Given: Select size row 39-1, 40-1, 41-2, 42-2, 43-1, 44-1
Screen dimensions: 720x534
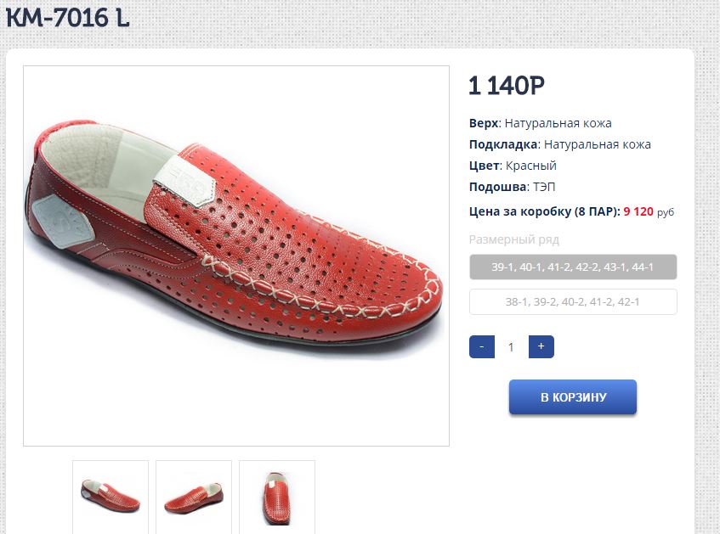Looking at the screenshot, I should tap(573, 267).
